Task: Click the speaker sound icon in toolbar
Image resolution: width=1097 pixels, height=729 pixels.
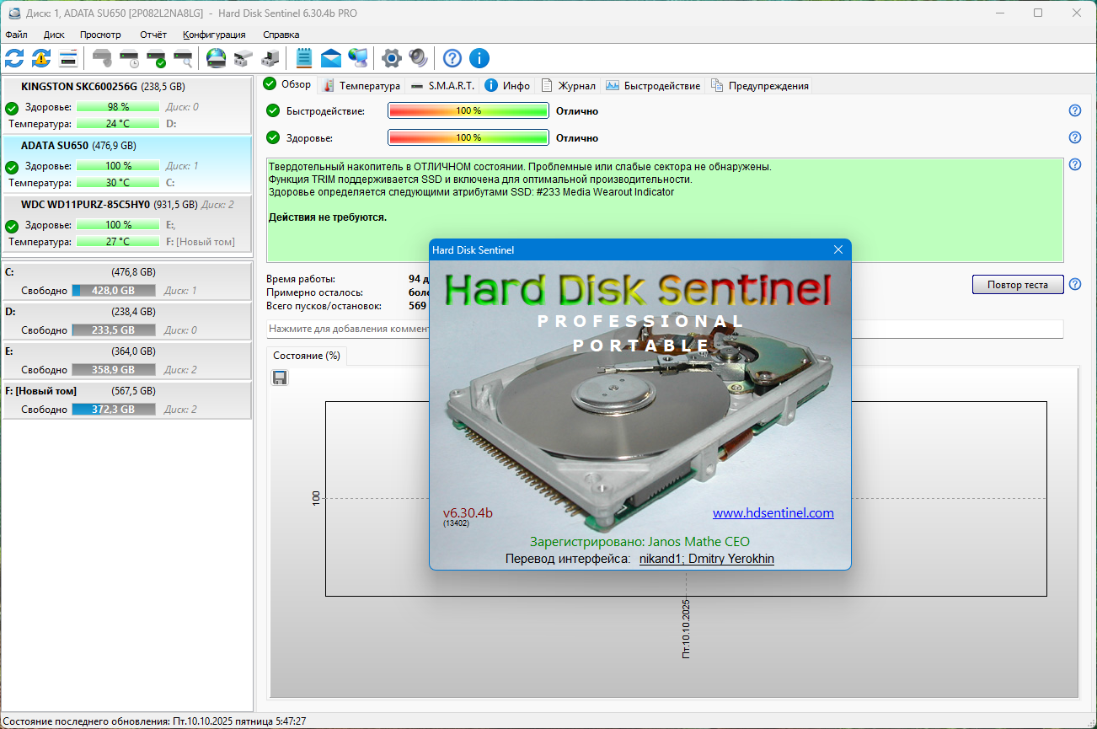Action: [x=418, y=58]
